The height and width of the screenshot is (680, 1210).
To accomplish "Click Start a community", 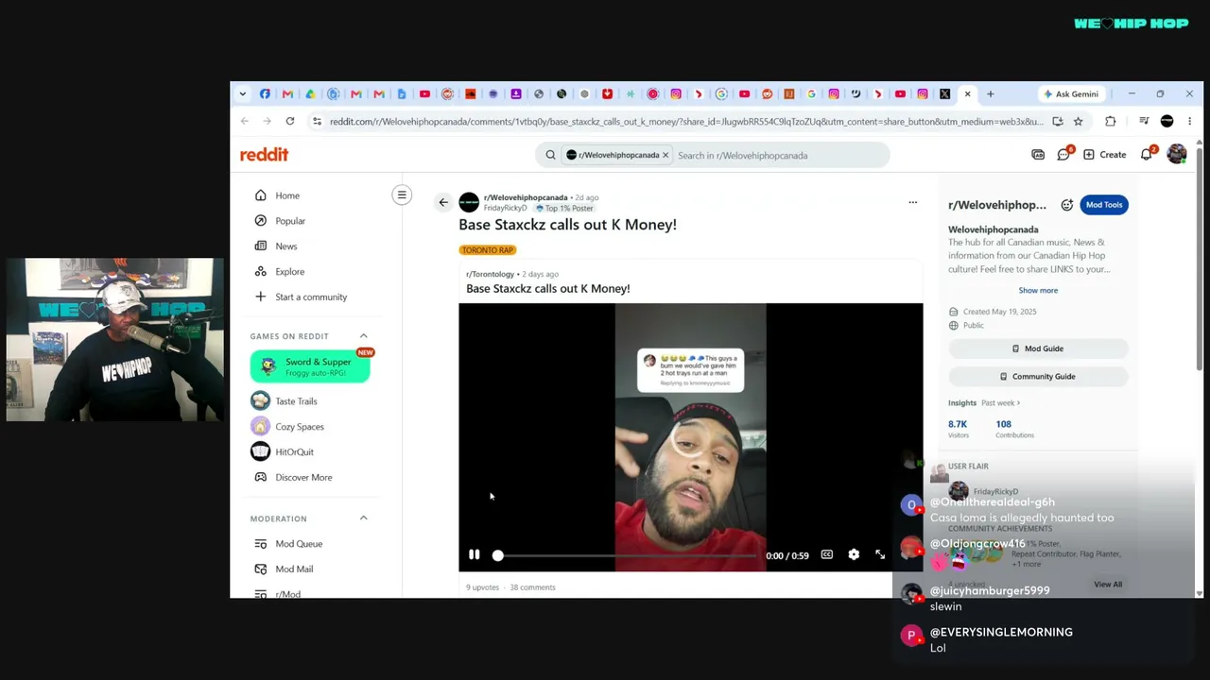I will click(x=311, y=297).
